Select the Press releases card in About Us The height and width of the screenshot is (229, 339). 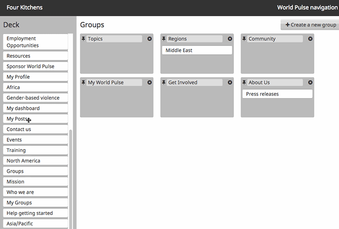pyautogui.click(x=277, y=94)
